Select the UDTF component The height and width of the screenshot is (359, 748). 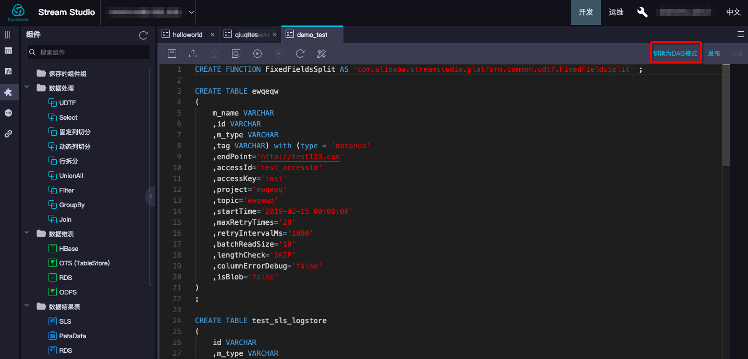coord(63,103)
